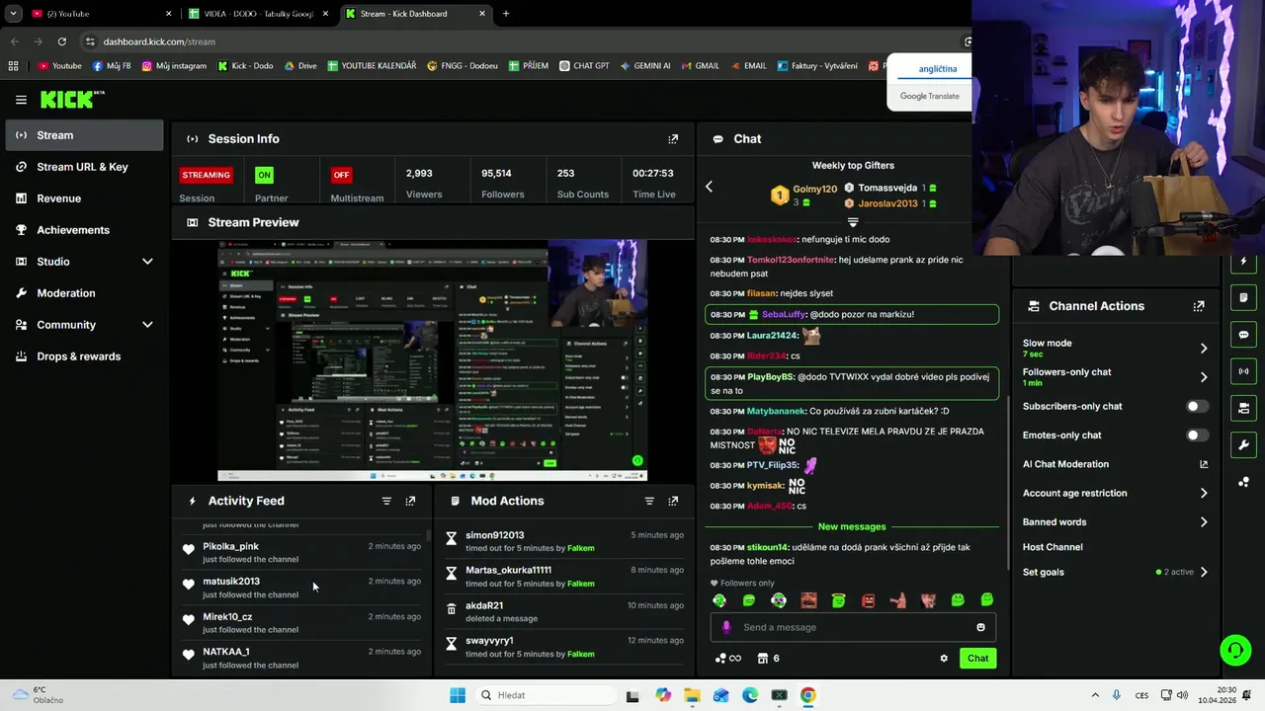Viewport: 1265px width, 711px height.
Task: Open AI Chat Moderation link
Action: click(1114, 464)
